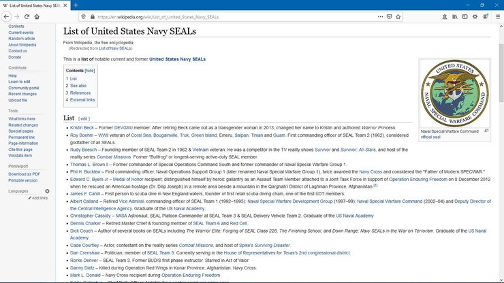Select the Wikipedia SEALs browser tab
The height and width of the screenshot is (283, 504).
tap(34, 5)
